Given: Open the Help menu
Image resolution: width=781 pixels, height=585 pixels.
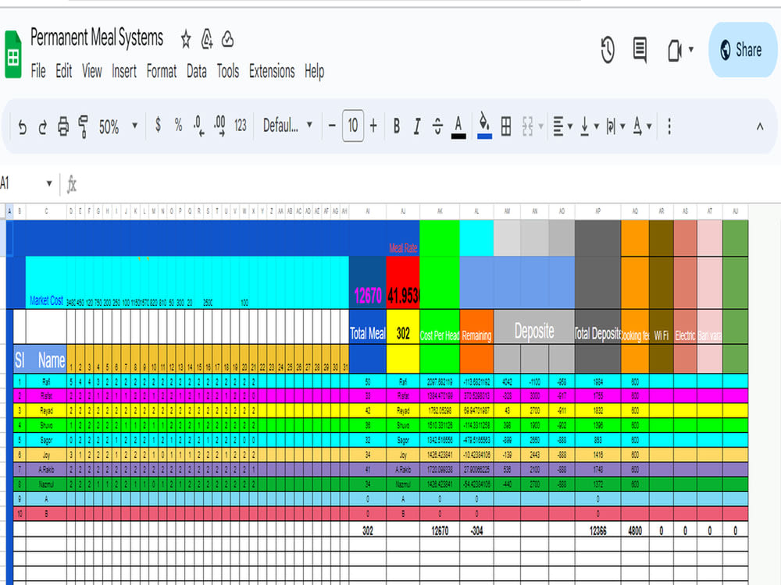Looking at the screenshot, I should click(314, 71).
